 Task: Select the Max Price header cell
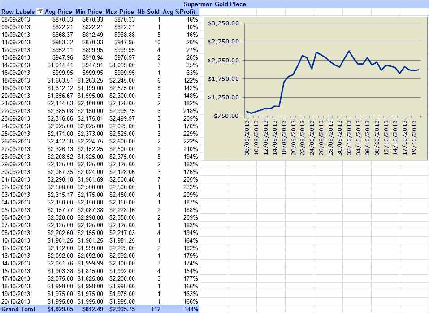click(120, 12)
